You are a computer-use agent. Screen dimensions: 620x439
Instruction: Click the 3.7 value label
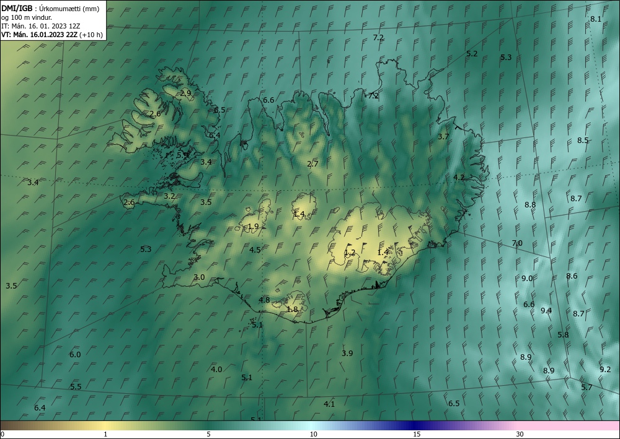(443, 137)
